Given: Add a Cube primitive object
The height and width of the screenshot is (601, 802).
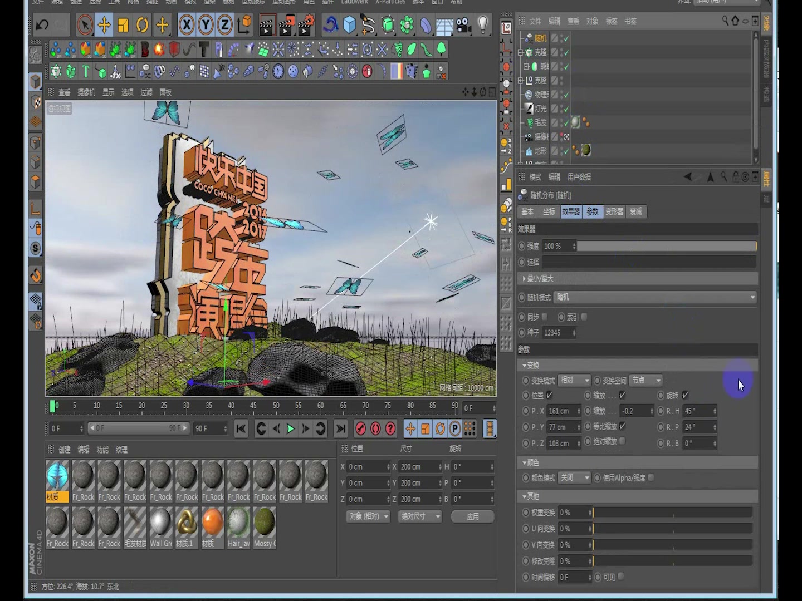Looking at the screenshot, I should point(349,24).
